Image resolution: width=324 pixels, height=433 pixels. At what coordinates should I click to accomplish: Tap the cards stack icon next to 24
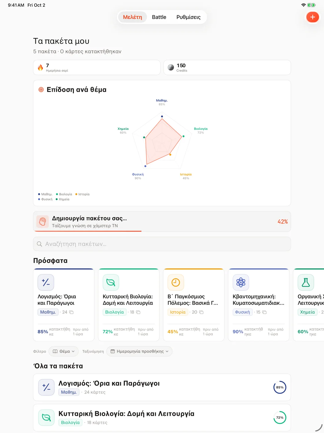tap(71, 312)
